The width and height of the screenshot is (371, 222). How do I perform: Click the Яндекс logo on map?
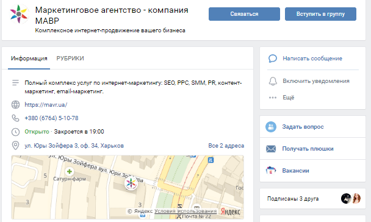(231, 212)
